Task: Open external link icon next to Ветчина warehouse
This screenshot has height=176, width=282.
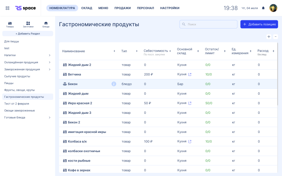Action: (190, 74)
